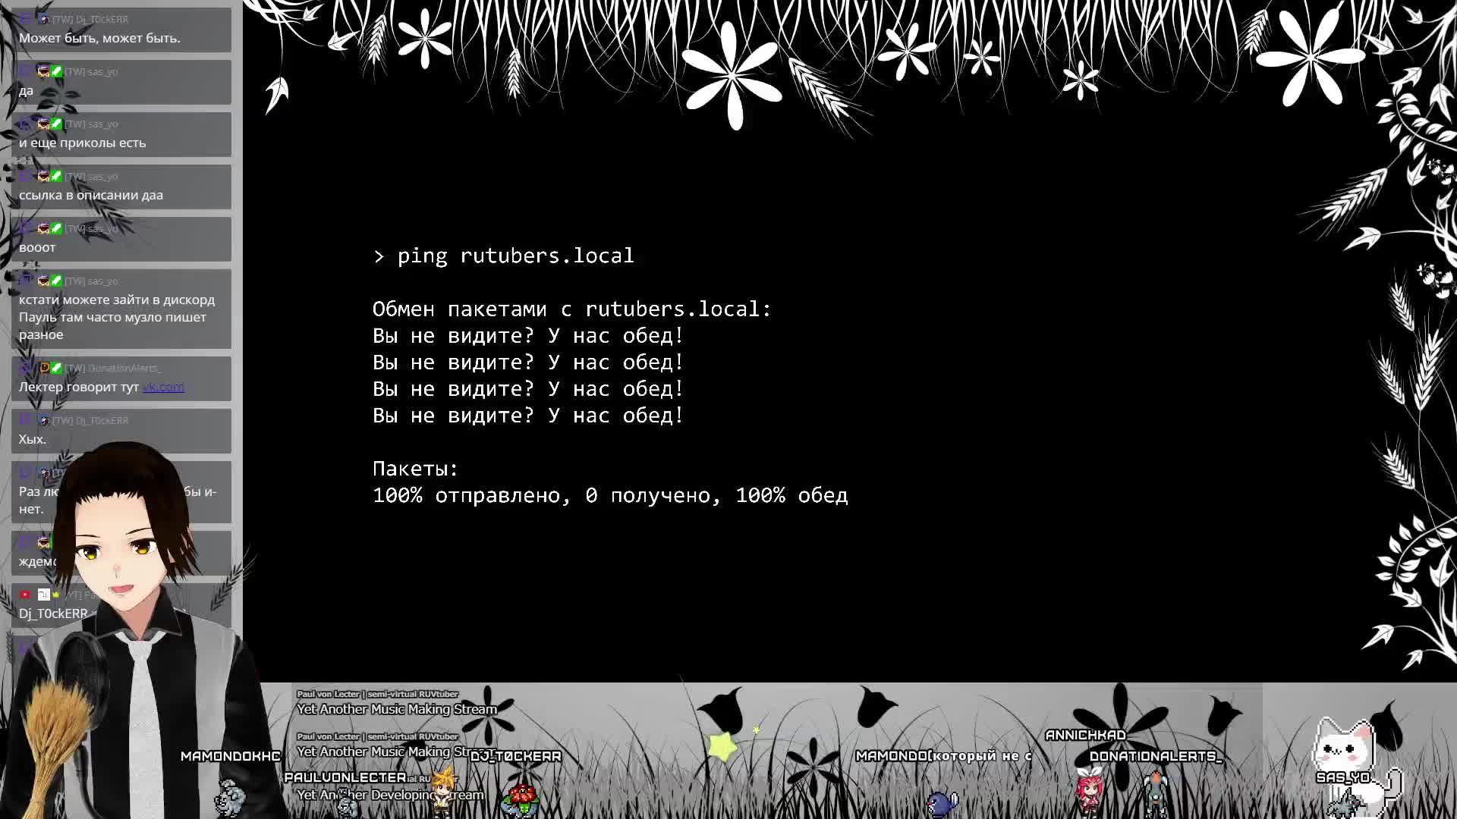Click the robot avatar under DONATIONALERTS_

[1156, 792]
